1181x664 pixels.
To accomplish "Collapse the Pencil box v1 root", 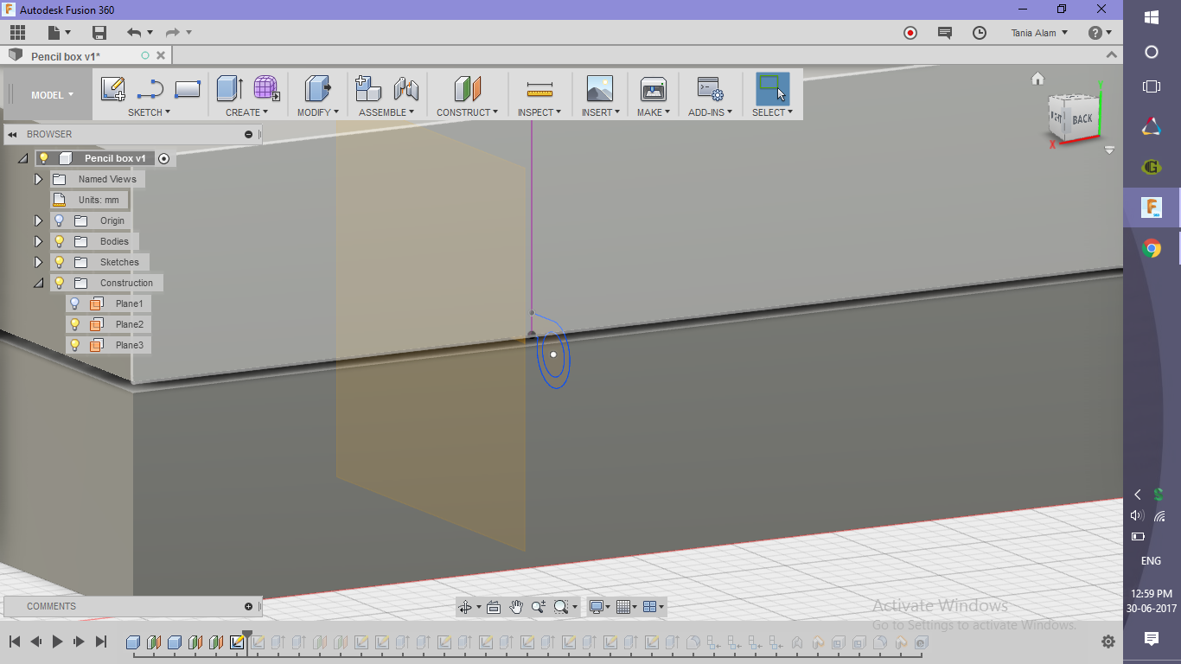I will click(22, 158).
